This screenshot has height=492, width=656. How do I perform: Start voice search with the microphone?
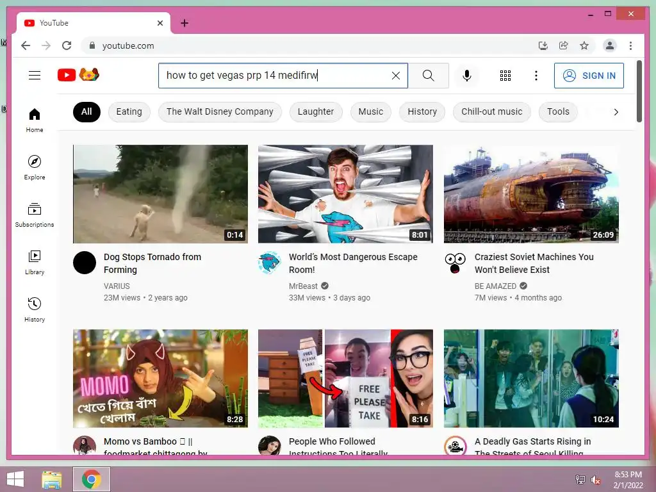[x=467, y=76]
